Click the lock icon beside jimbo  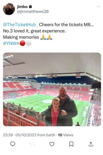point(30,7)
